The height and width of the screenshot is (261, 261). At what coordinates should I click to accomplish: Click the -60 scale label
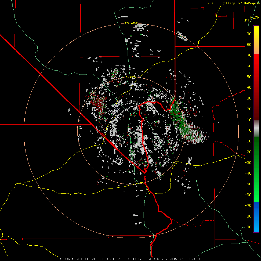click(248, 195)
